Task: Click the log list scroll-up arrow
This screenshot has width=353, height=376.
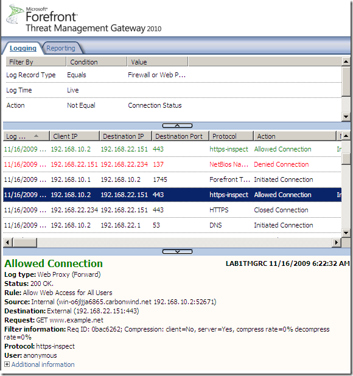Action: tap(346, 136)
